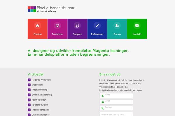The image size is (175, 116).
Task: Open the Bixel e-handelsbureau title link
Action: 56,8
